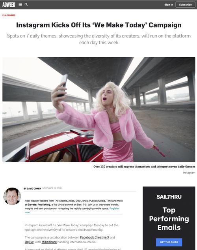Open the hero selfie image
Screen dimensions: 197x250
pyautogui.click(x=99, y=109)
